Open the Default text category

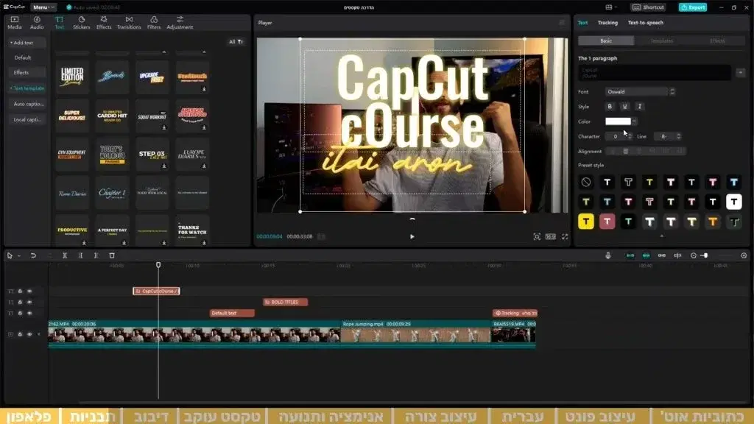pos(23,57)
